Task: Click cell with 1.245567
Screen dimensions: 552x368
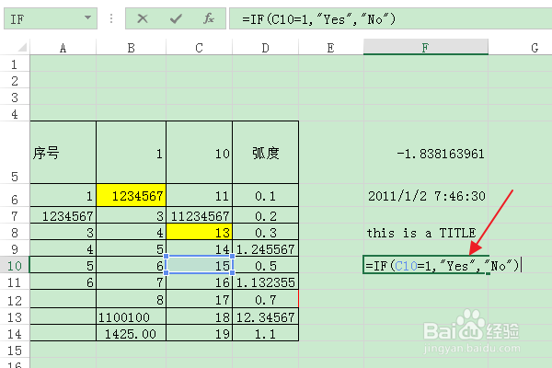Action: click(266, 248)
